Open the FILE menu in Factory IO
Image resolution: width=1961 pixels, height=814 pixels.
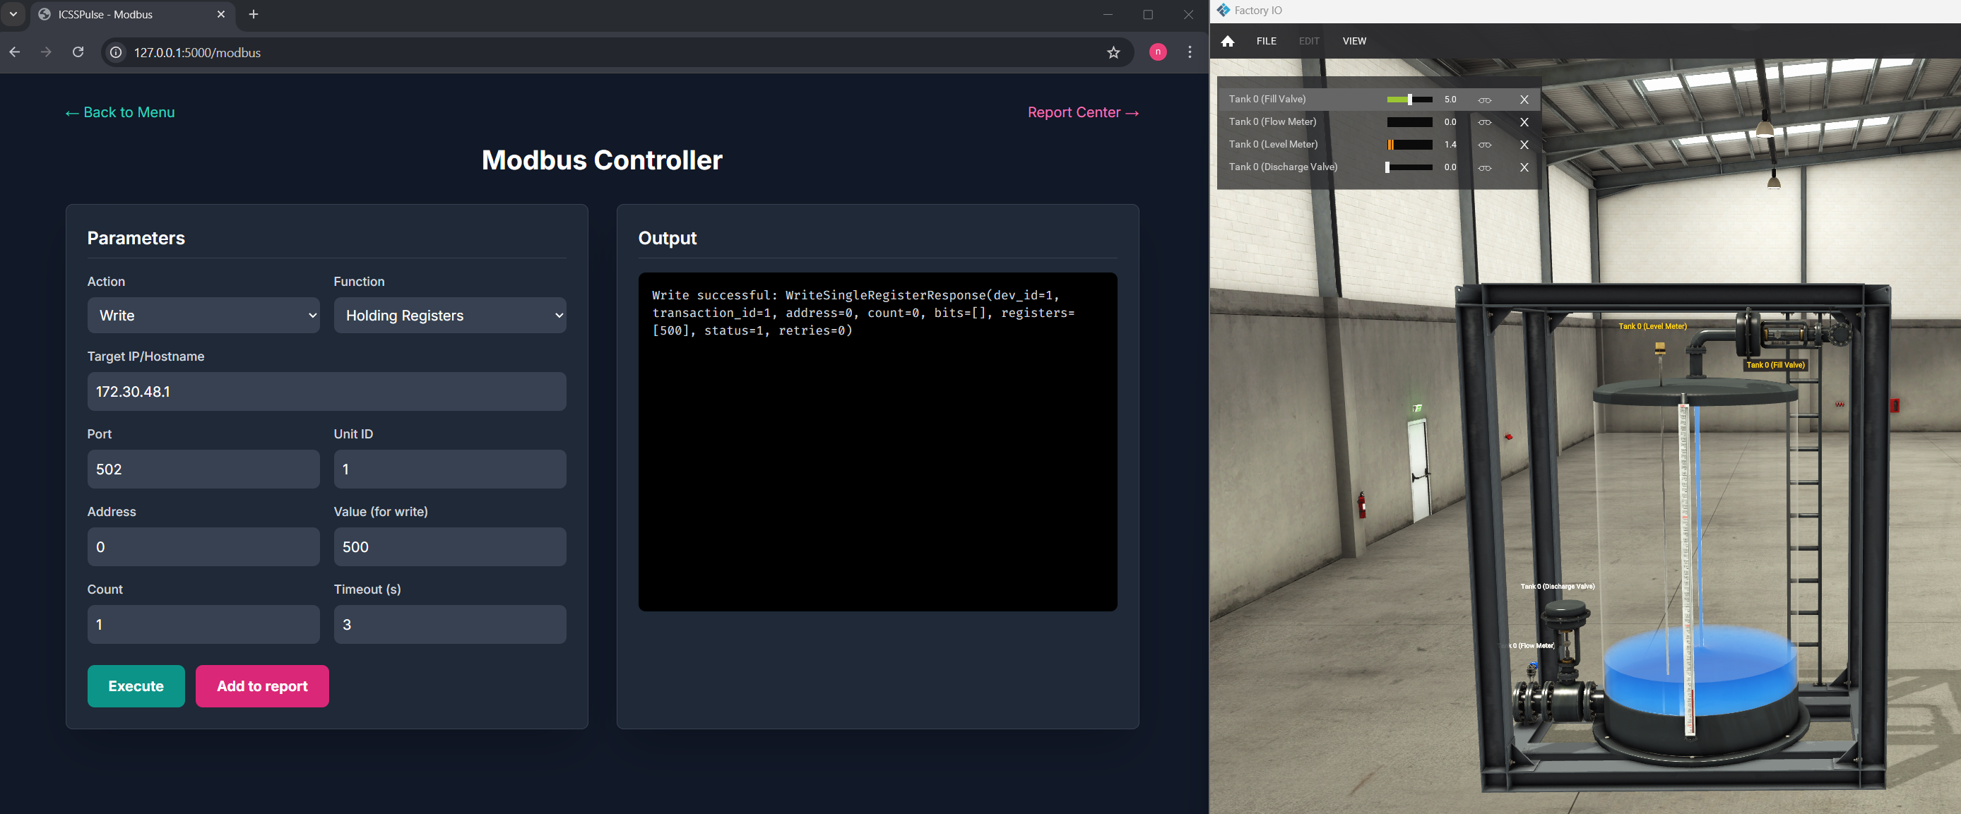[1266, 41]
